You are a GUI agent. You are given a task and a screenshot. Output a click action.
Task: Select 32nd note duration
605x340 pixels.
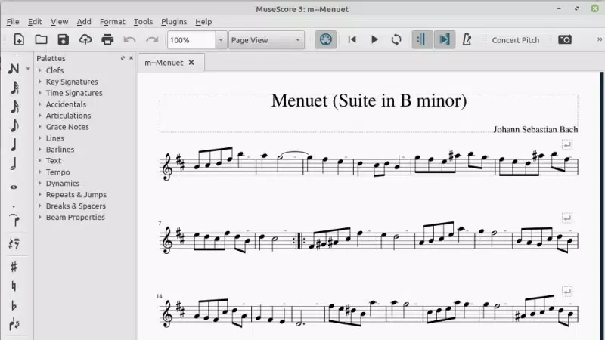tap(14, 88)
